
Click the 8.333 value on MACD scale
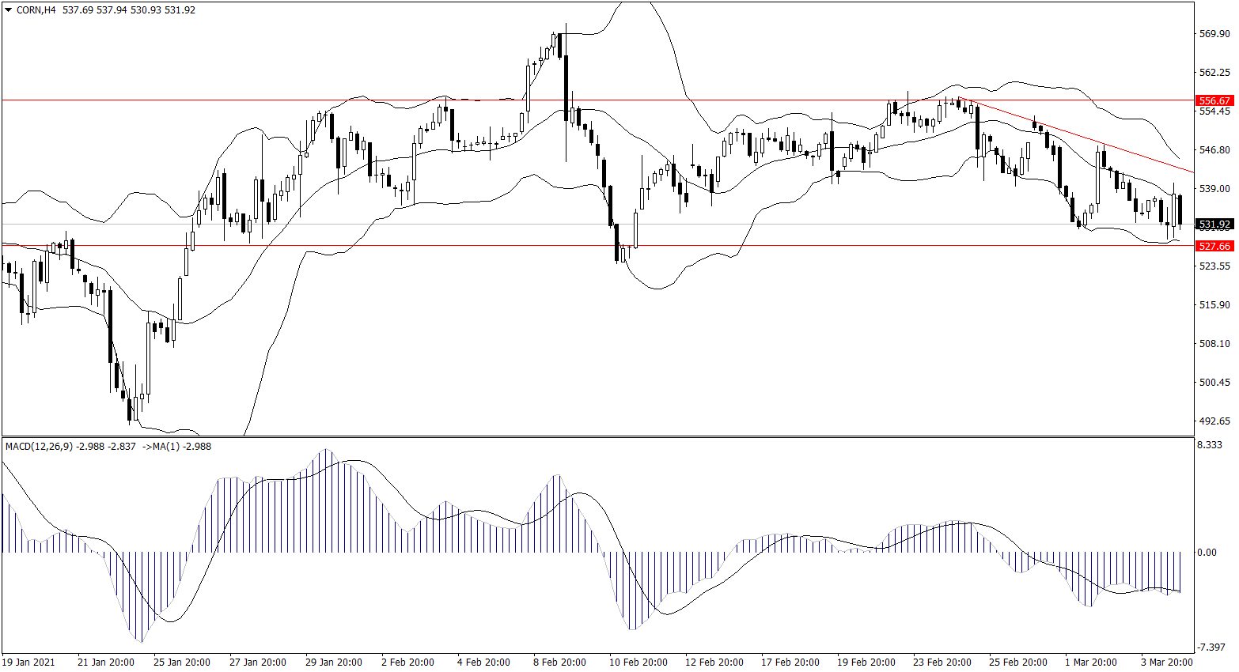click(1210, 446)
